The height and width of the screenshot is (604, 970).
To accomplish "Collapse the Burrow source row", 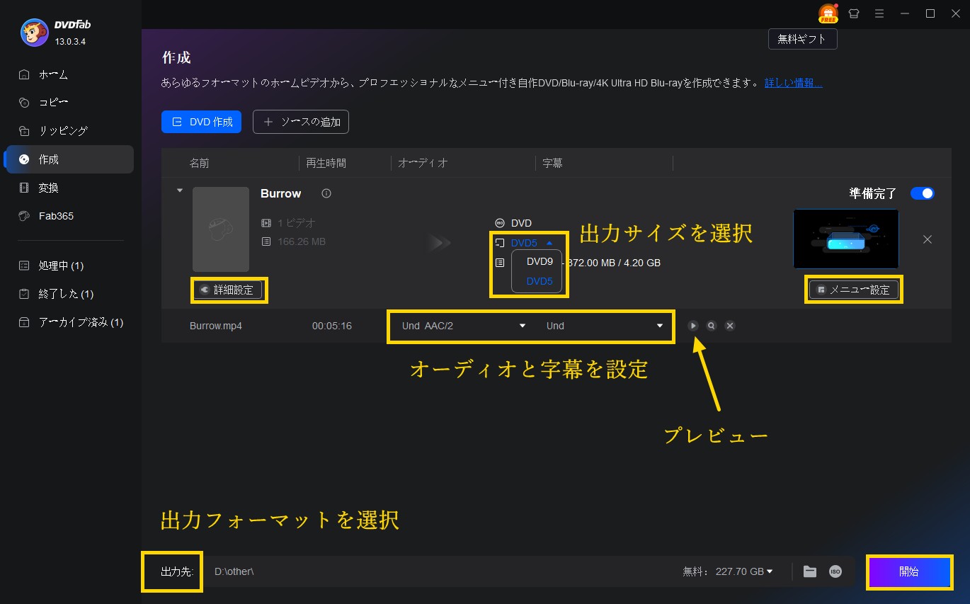I will point(179,190).
